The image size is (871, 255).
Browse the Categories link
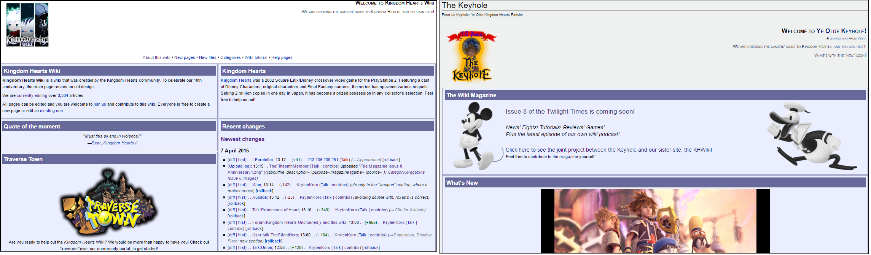(x=230, y=58)
